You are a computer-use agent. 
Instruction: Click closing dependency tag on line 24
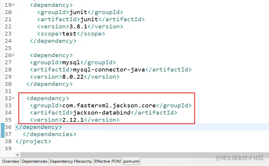point(53,41)
